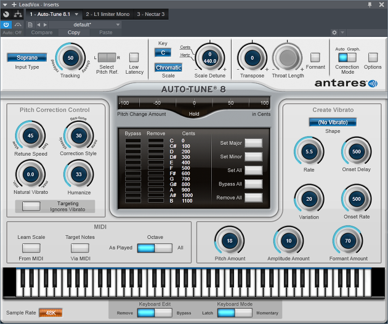Switch to the Nectar 3 tab

point(151,14)
